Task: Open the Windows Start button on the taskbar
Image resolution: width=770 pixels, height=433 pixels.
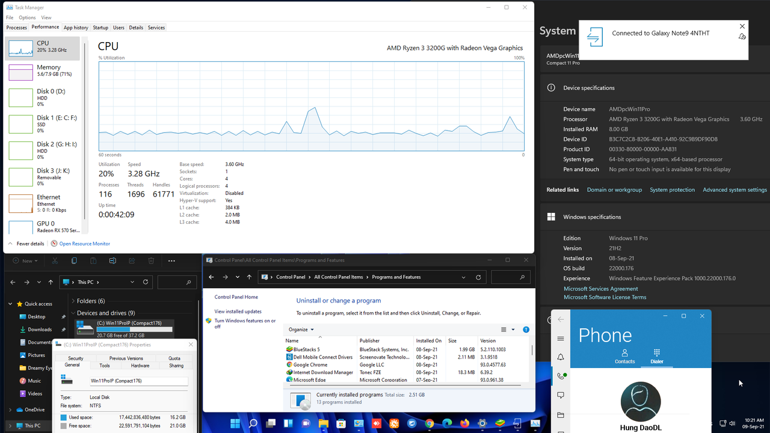Action: click(x=235, y=423)
